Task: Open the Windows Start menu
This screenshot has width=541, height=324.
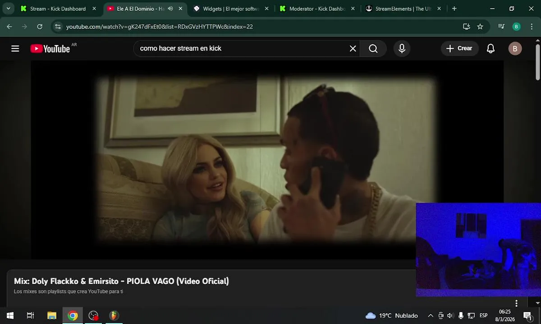Action: 10,315
